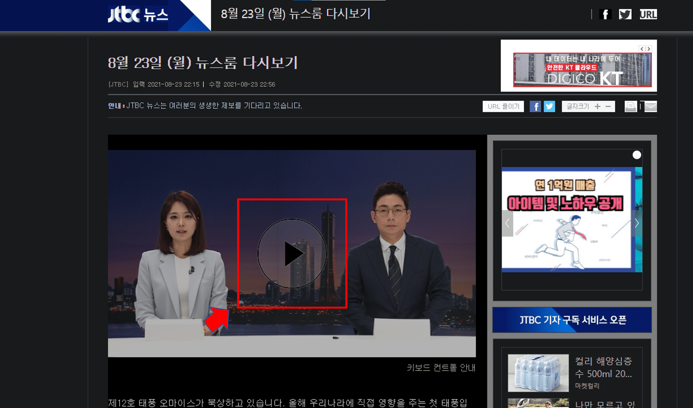Decrease font size with minus sign
The width and height of the screenshot is (693, 408).
coord(608,106)
